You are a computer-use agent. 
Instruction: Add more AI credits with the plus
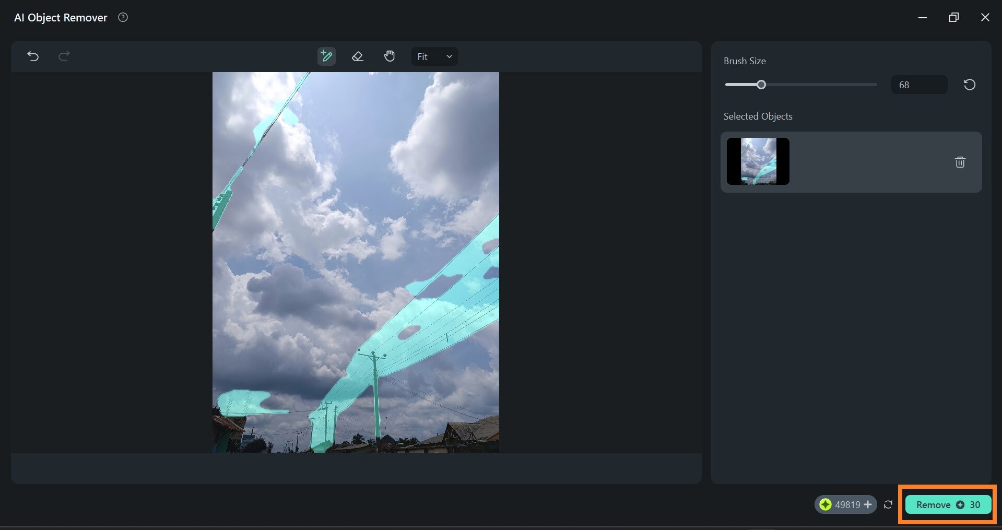868,504
